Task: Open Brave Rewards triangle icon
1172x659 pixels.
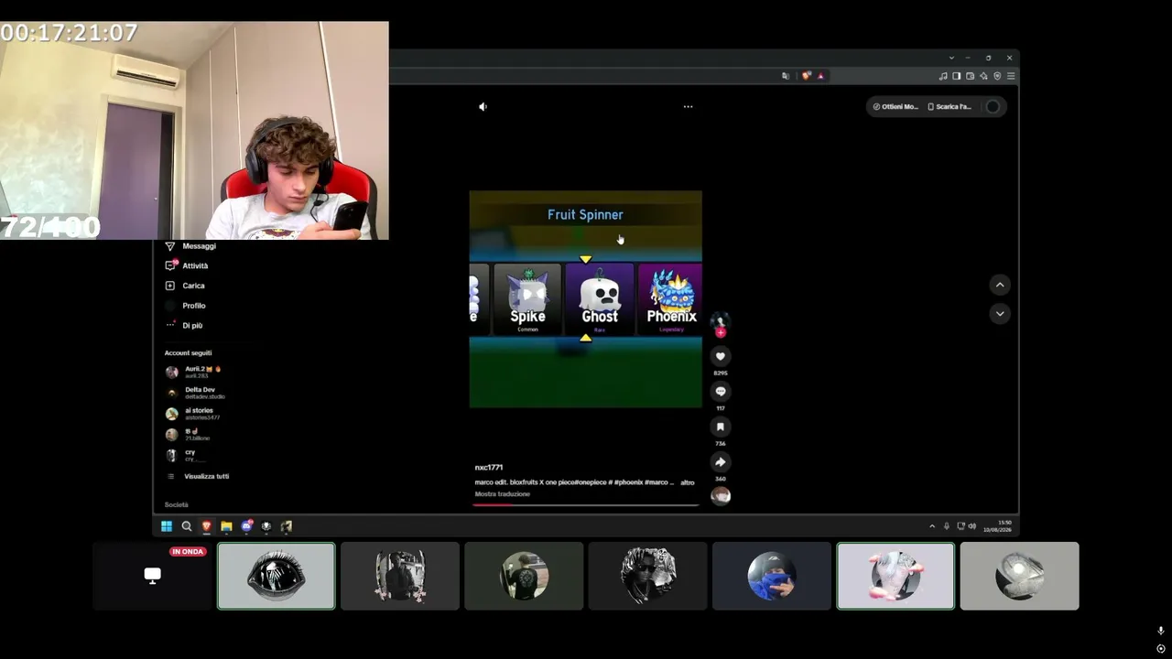Action: coord(820,76)
